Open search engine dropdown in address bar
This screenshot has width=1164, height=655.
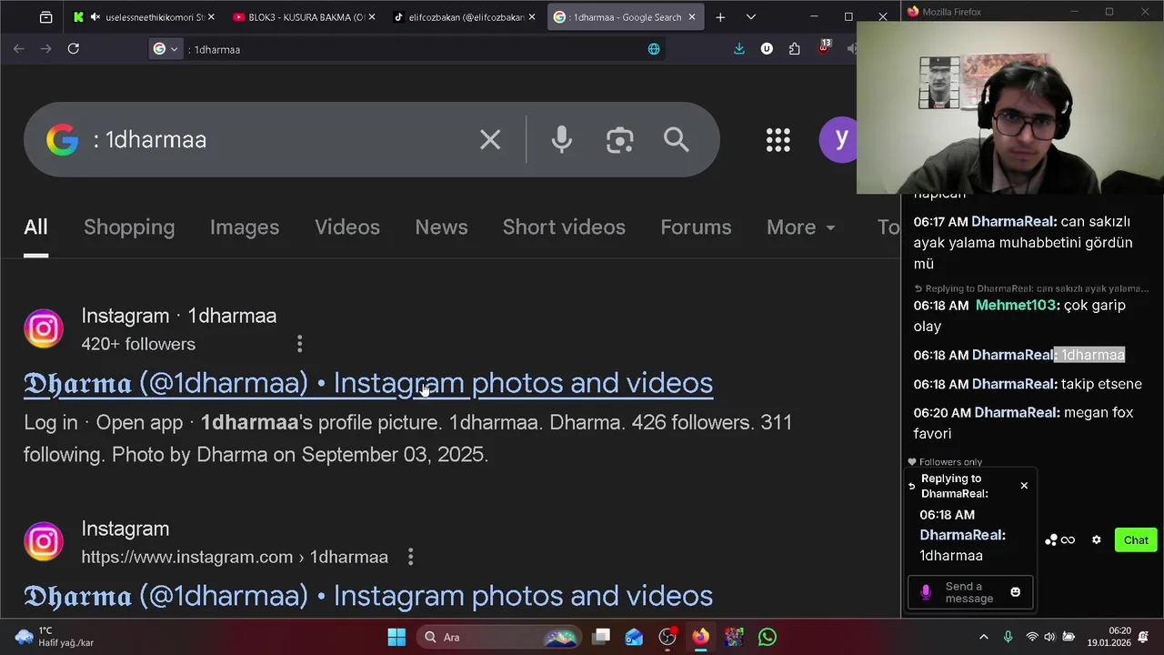tap(166, 49)
